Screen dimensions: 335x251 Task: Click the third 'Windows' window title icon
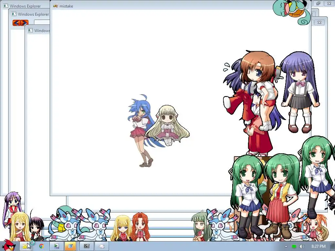[x=30, y=30]
